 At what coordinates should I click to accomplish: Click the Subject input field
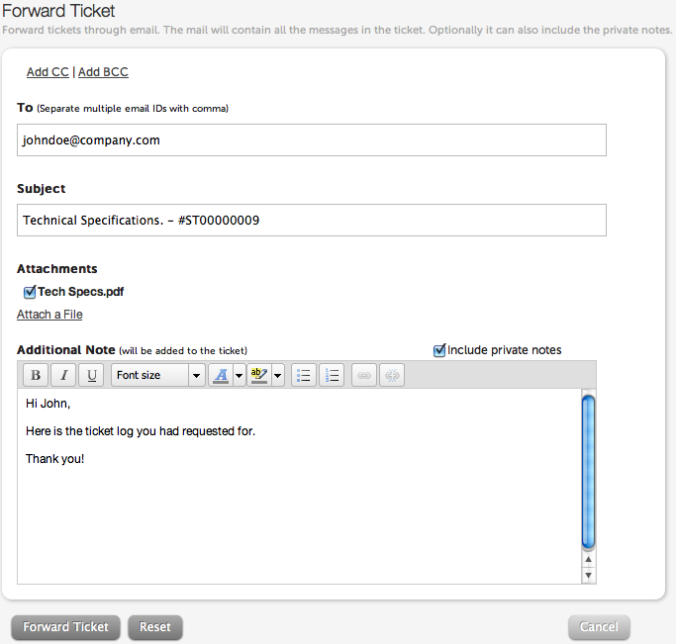click(312, 221)
